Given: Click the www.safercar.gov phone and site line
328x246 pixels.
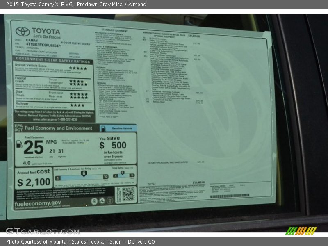Looking at the screenshot, I should pos(55,119).
